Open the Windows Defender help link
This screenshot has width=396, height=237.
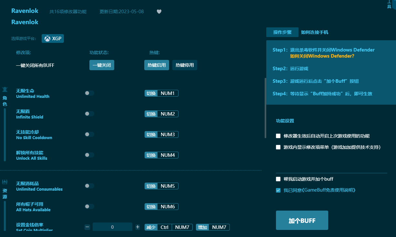322,56
